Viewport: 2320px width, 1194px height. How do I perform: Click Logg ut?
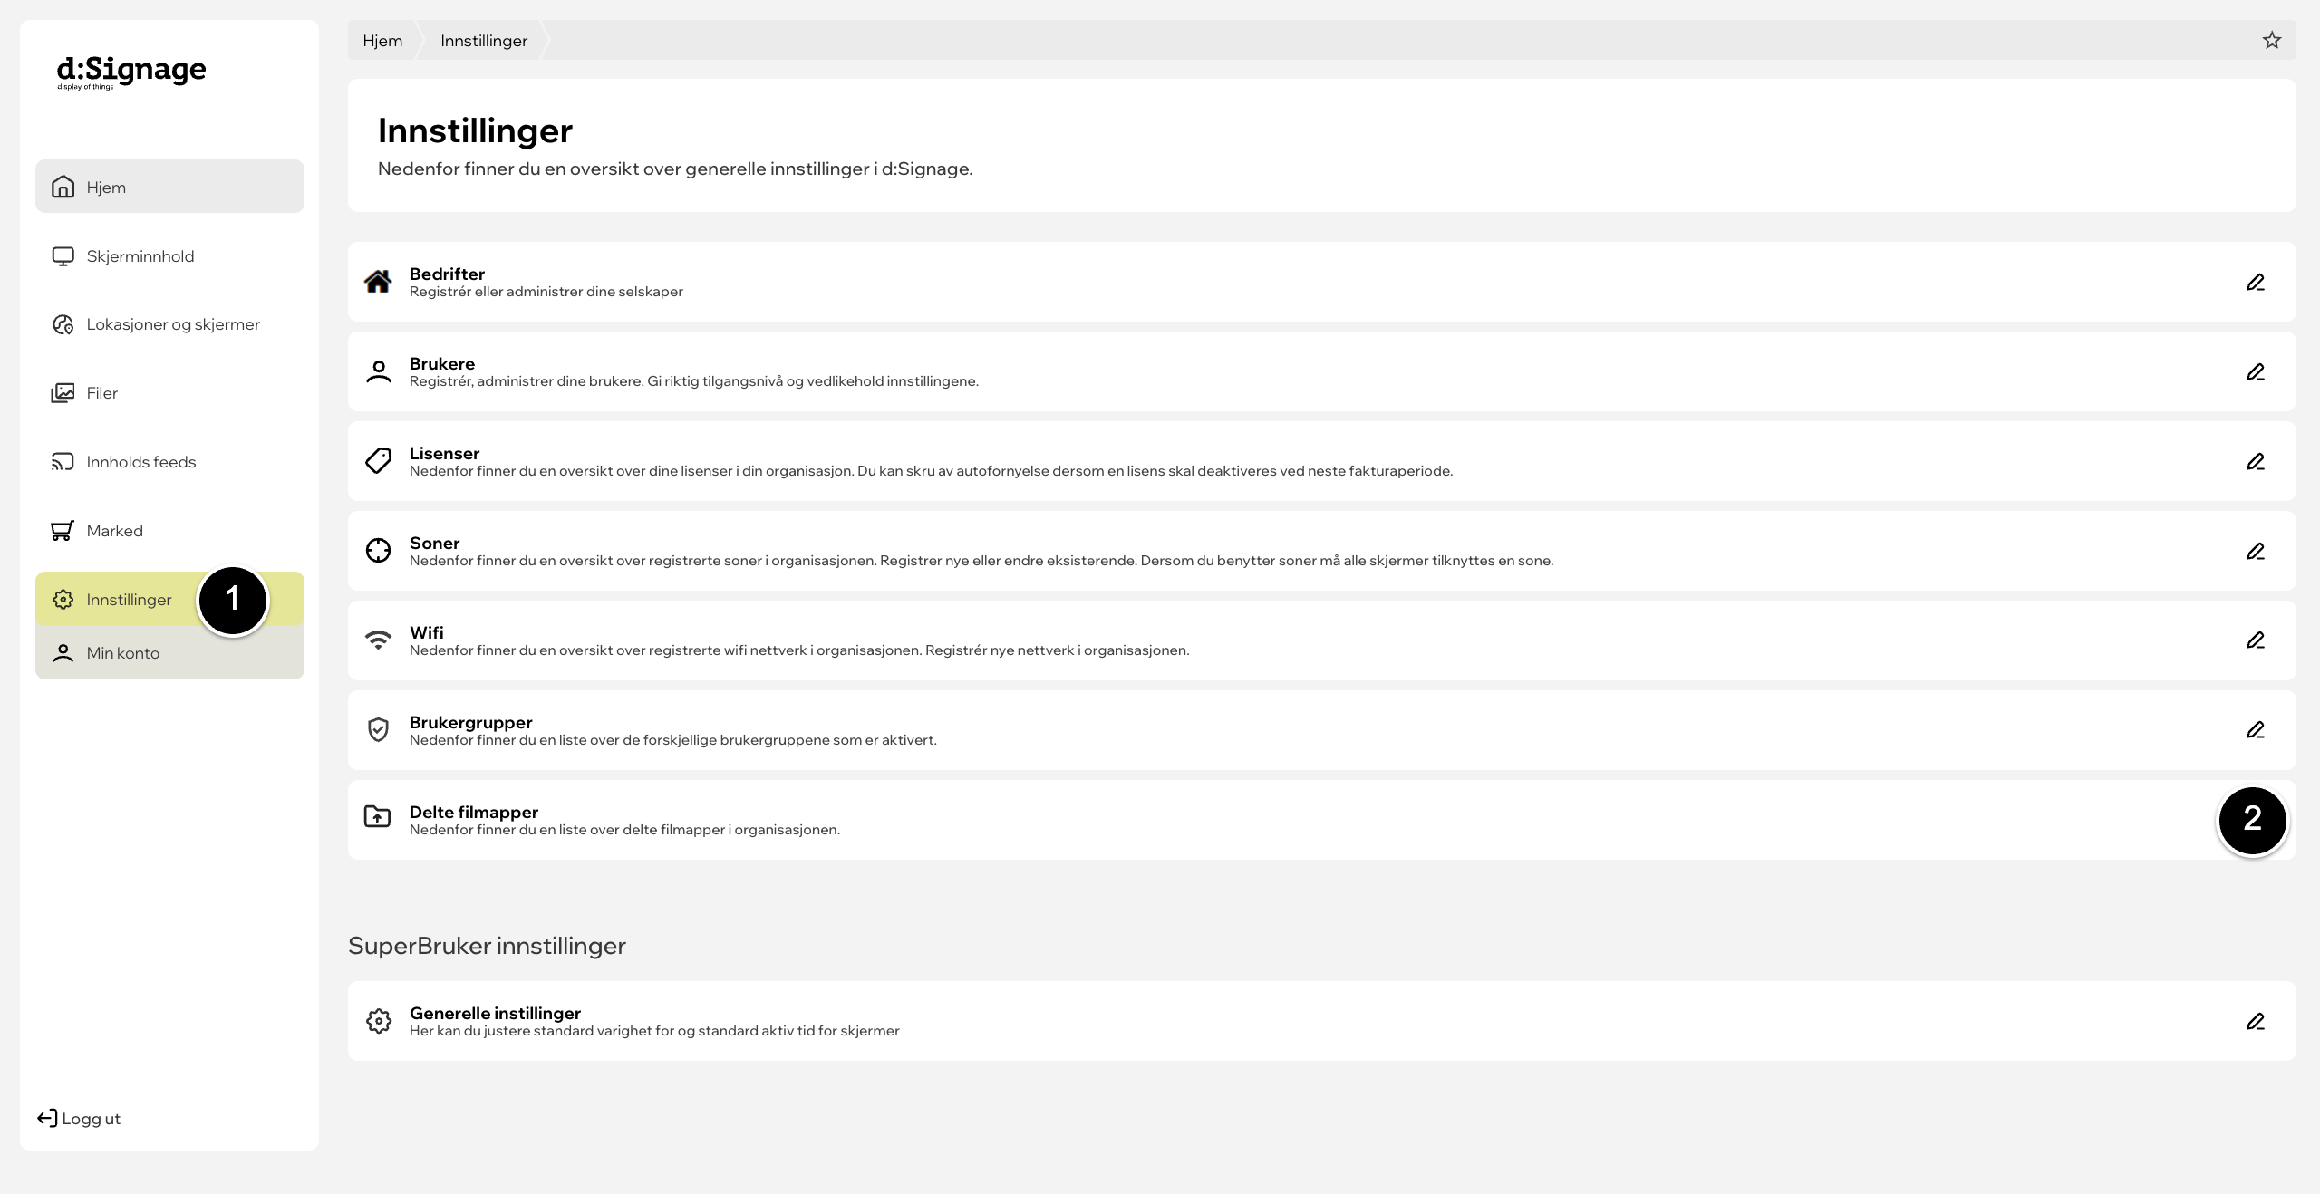click(x=79, y=1119)
